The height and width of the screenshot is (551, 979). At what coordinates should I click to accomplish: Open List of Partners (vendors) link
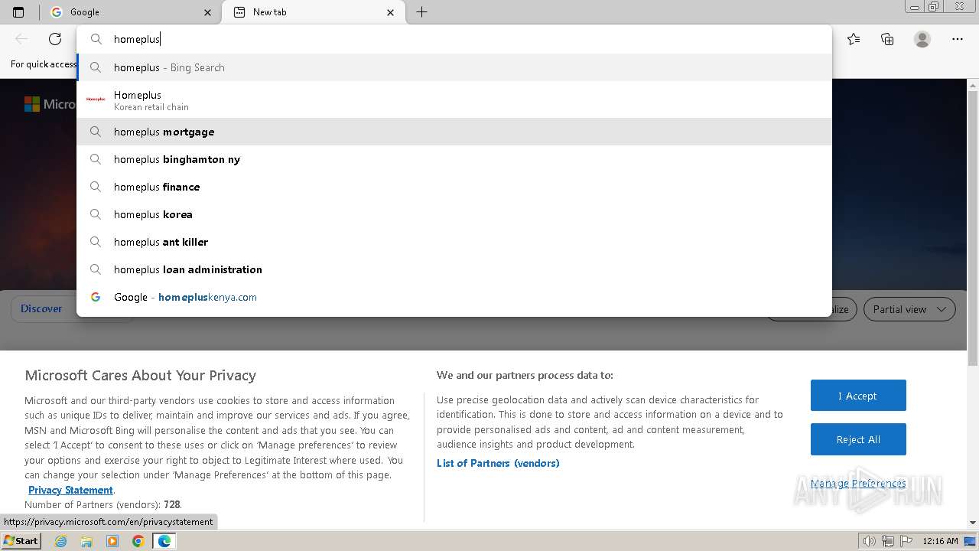498,463
